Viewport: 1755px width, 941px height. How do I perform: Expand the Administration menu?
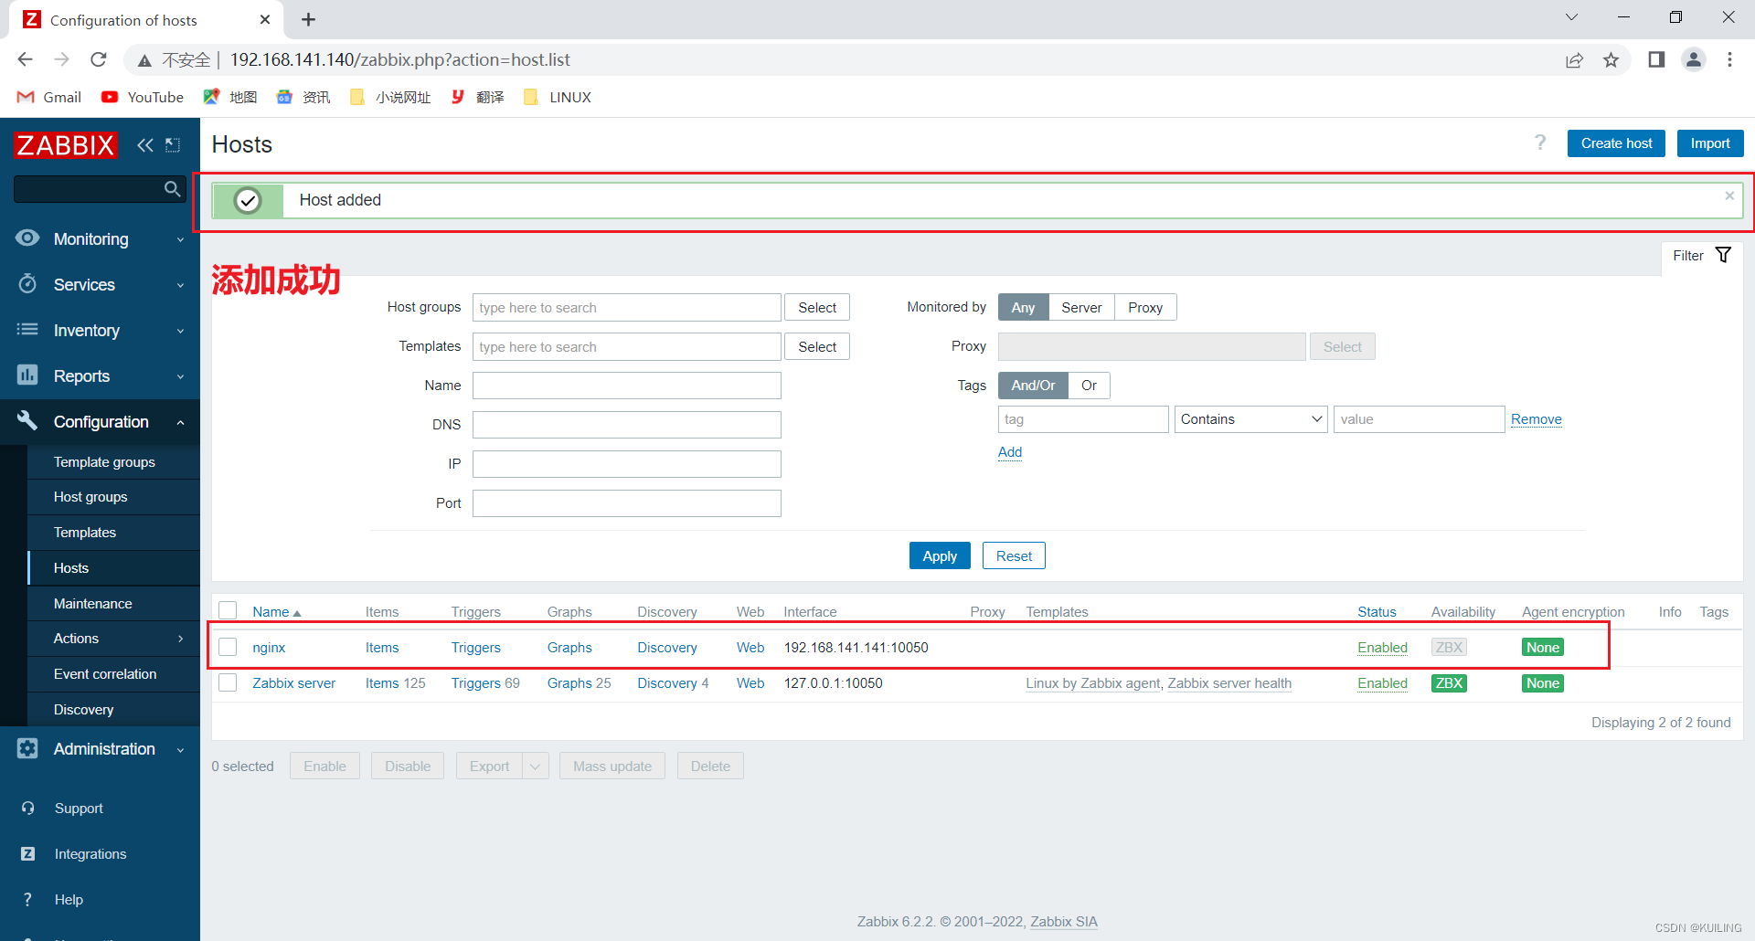pos(100,749)
